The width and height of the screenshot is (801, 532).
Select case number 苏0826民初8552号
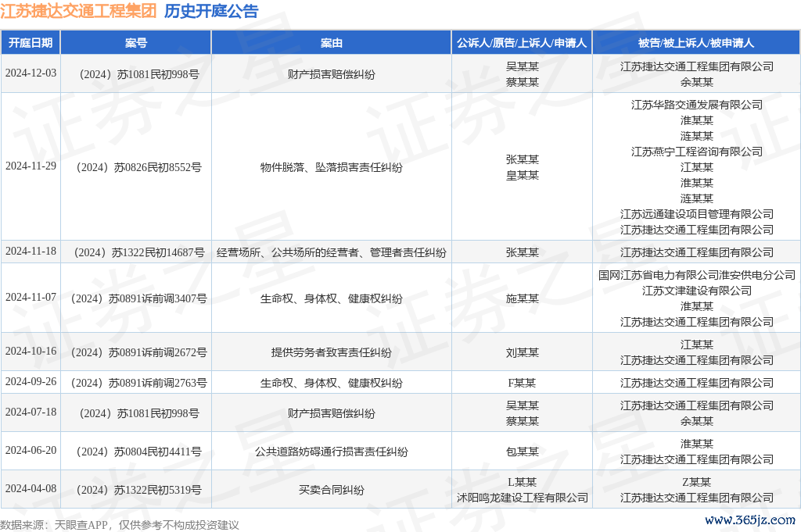tap(138, 167)
